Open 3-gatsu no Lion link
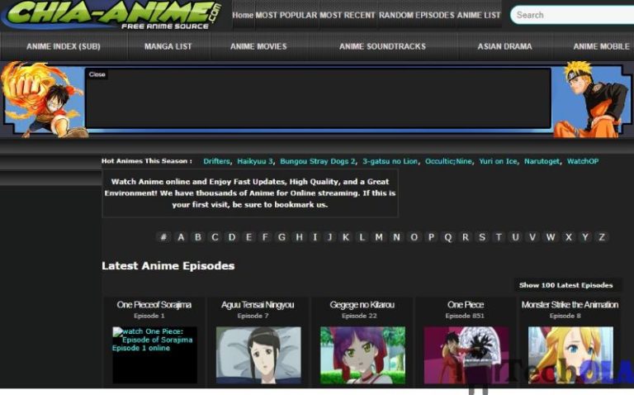The height and width of the screenshot is (395, 634). (390, 161)
